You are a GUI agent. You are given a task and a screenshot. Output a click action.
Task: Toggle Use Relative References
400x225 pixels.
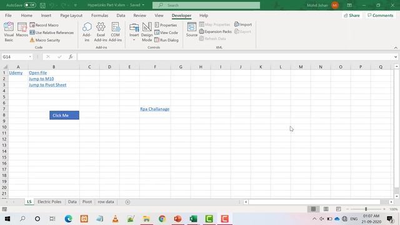[x=51, y=32]
